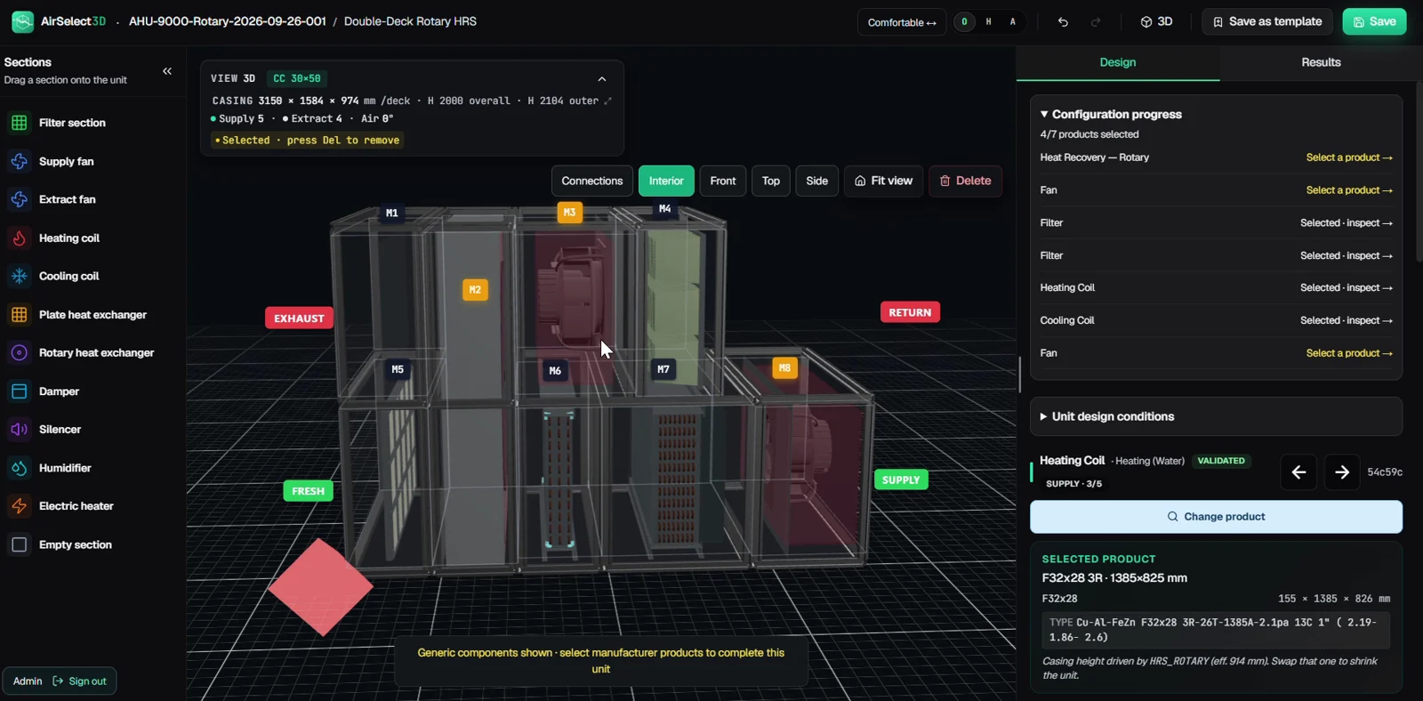Select the Damper section icon
Viewport: 1423px width, 701px height.
tap(20, 391)
